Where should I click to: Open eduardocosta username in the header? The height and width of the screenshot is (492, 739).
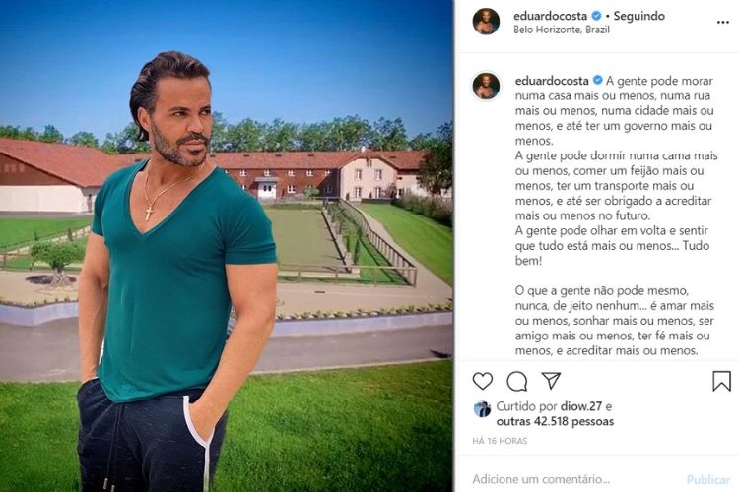coord(550,16)
